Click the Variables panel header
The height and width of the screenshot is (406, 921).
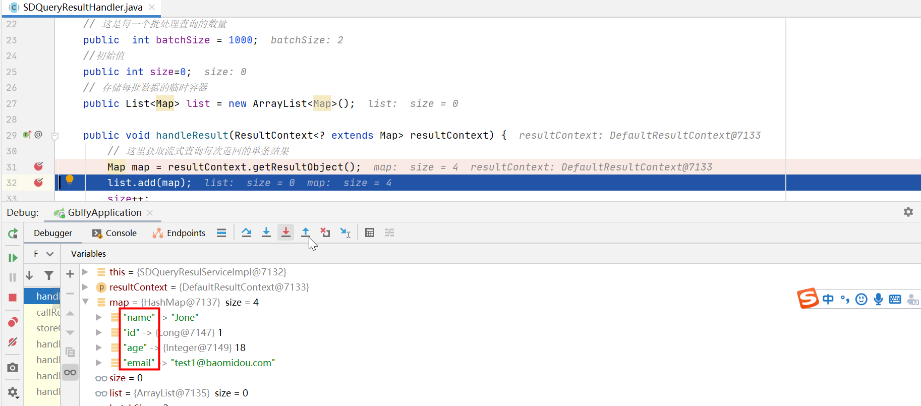(88, 254)
